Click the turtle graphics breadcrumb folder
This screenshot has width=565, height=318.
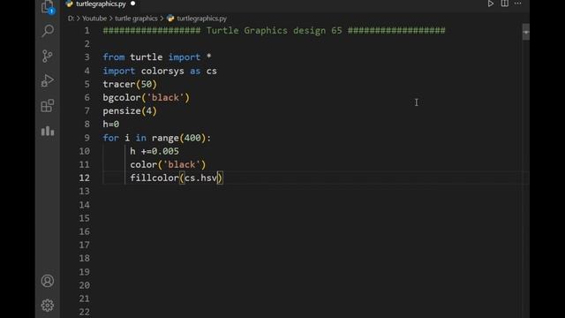(136, 19)
